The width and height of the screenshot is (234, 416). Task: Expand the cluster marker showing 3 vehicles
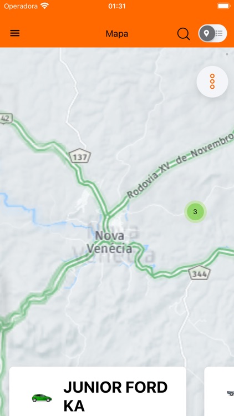coord(195,212)
